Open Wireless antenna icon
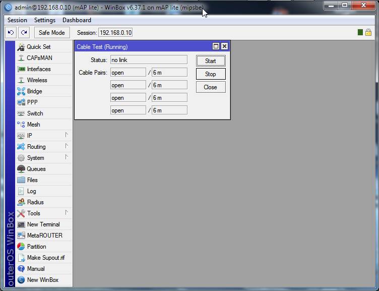Screen dimensions: 379x291 (x=21, y=80)
